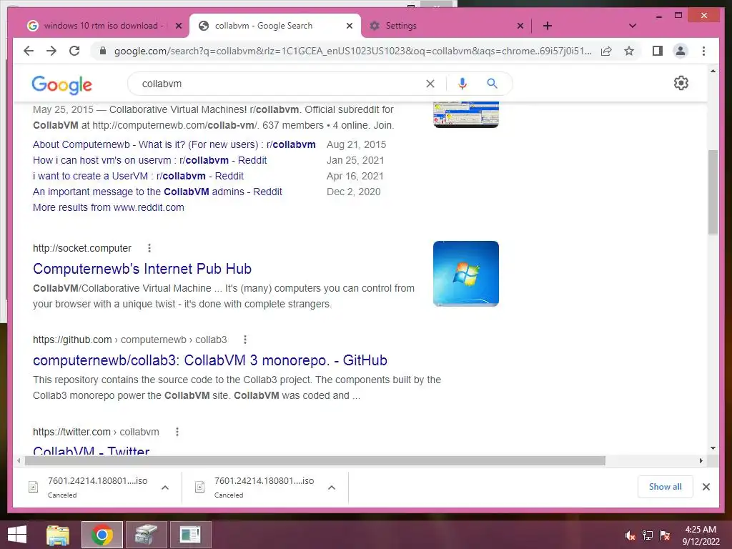Click the first canceled 7601.24214 iso download item
This screenshot has height=549, width=732.
click(x=97, y=487)
